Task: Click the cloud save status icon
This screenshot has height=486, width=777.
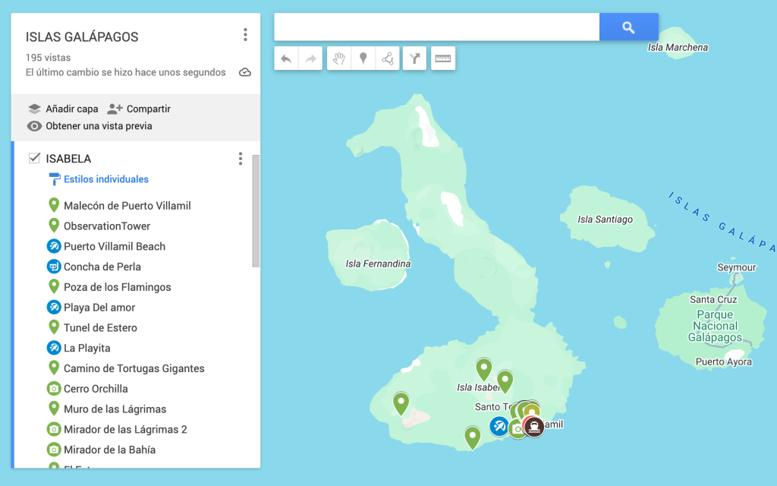Action: click(244, 71)
